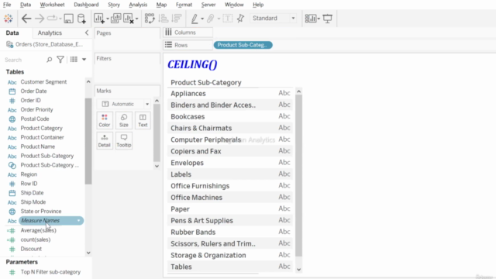Select the Ship Mode field
The width and height of the screenshot is (496, 279).
coord(33,202)
